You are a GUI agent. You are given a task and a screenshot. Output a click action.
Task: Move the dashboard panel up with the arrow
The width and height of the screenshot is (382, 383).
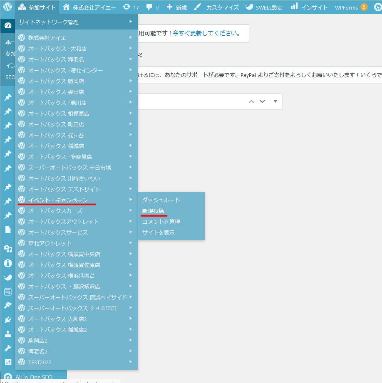tap(251, 101)
